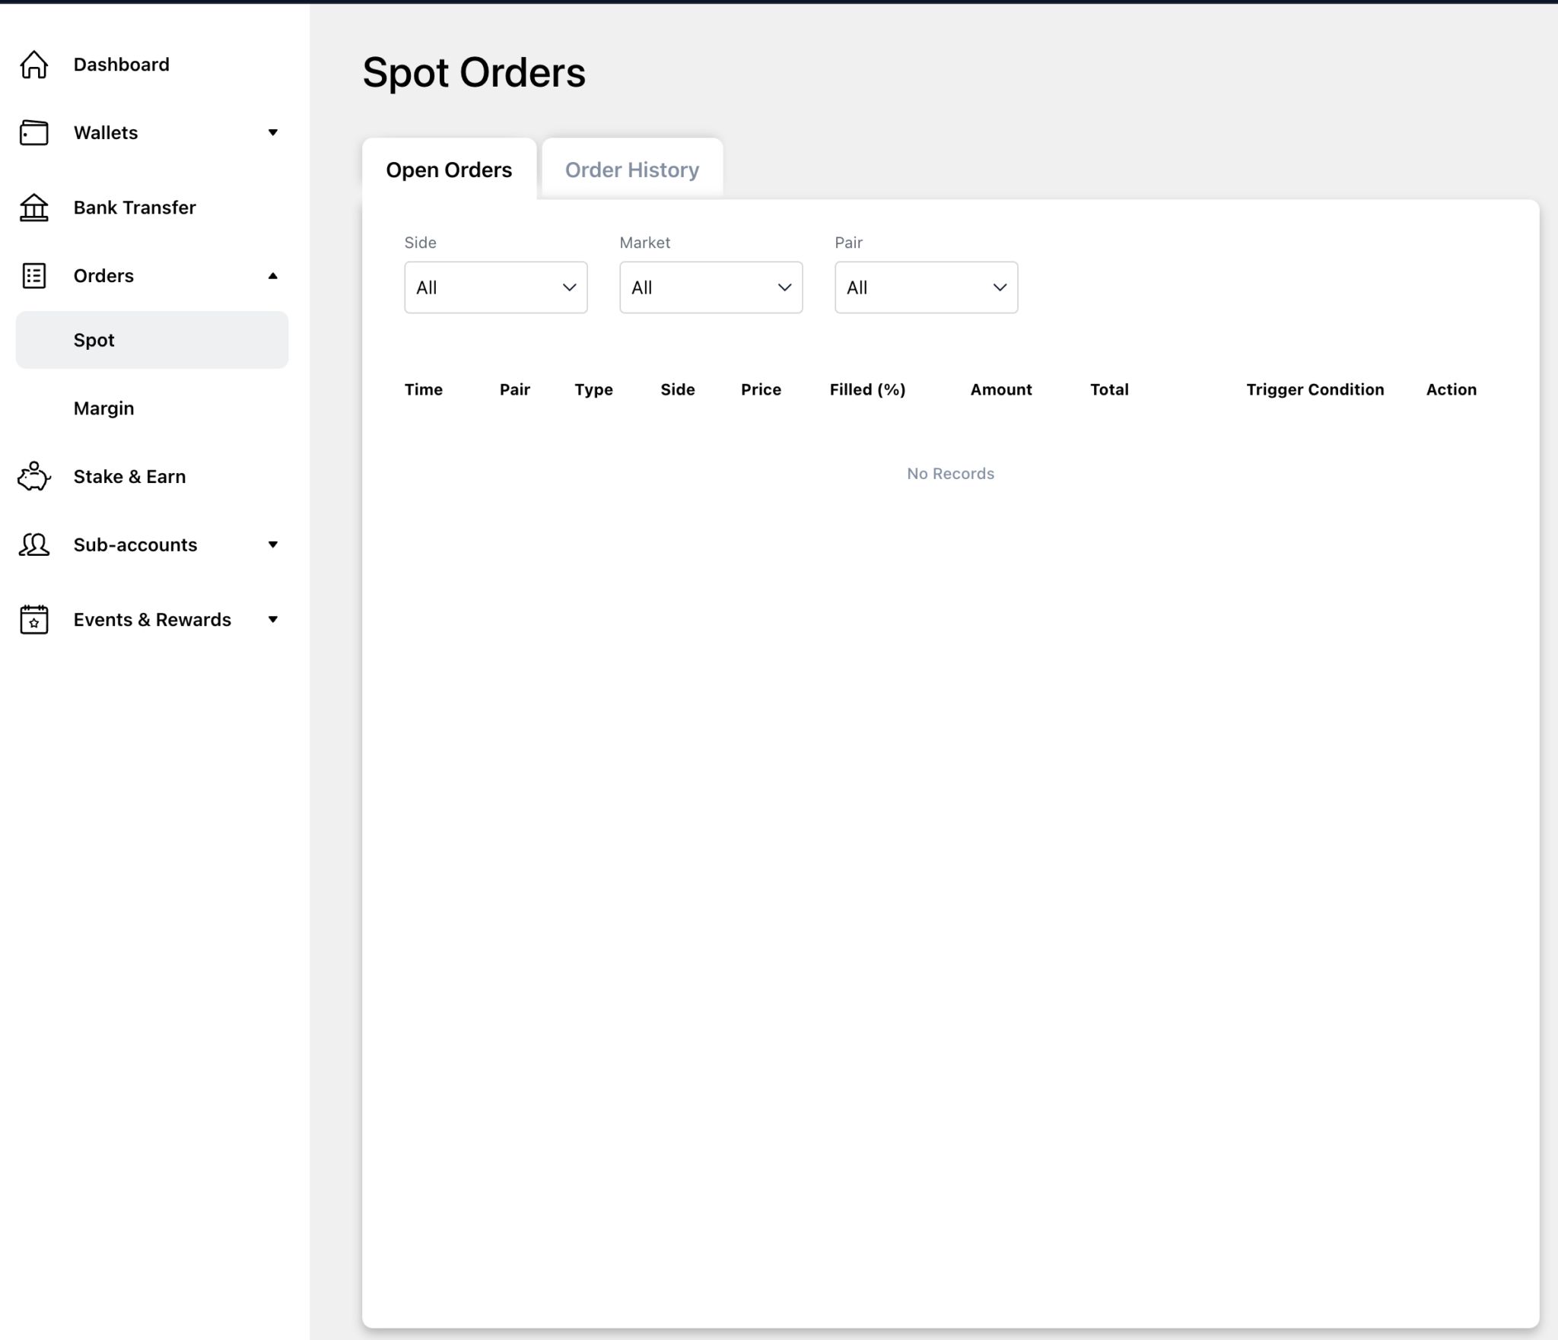Open Spot orders in sidebar

point(152,340)
